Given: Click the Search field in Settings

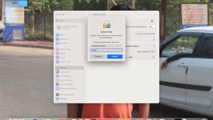Looking at the screenshot, I should (x=70, y=21).
